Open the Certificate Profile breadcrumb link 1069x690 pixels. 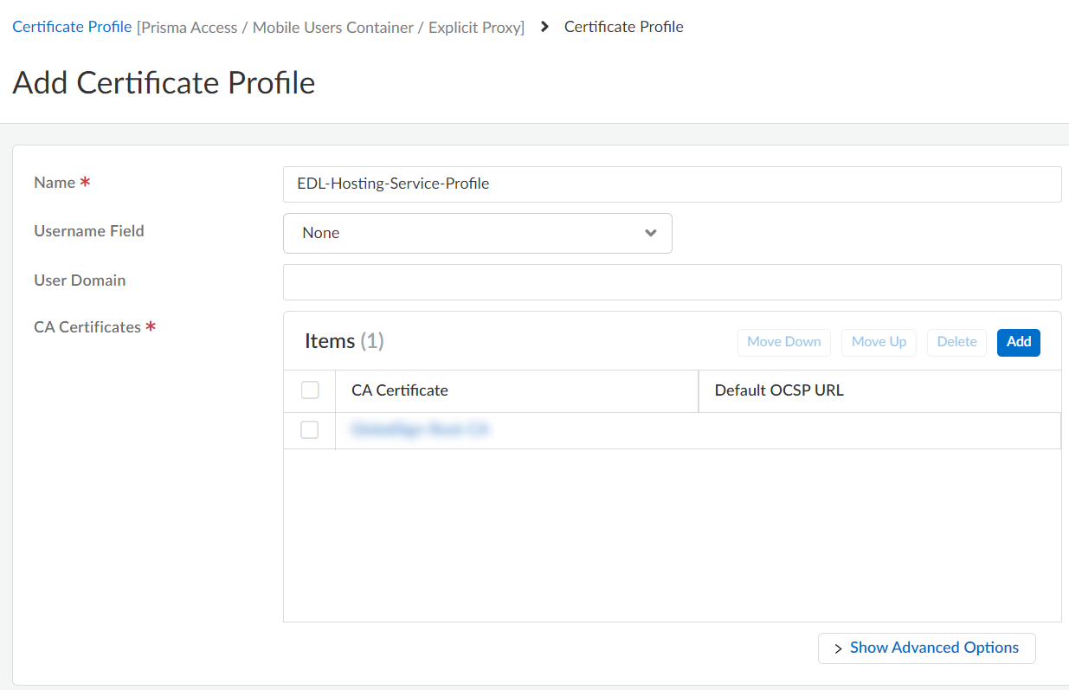(x=72, y=26)
